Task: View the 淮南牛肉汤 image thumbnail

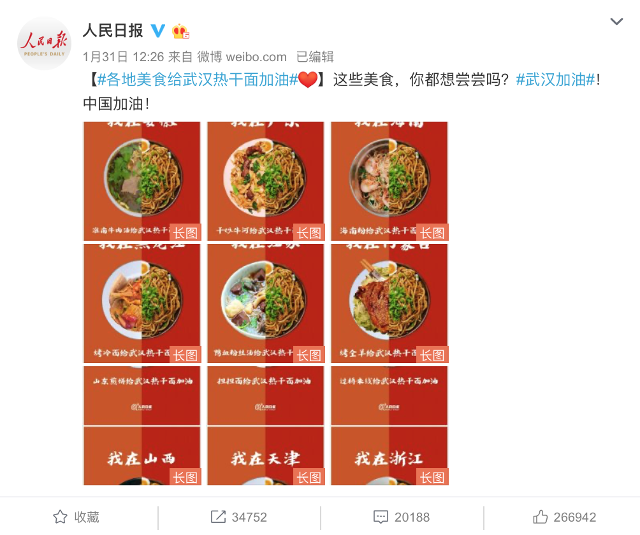Action: [142, 181]
